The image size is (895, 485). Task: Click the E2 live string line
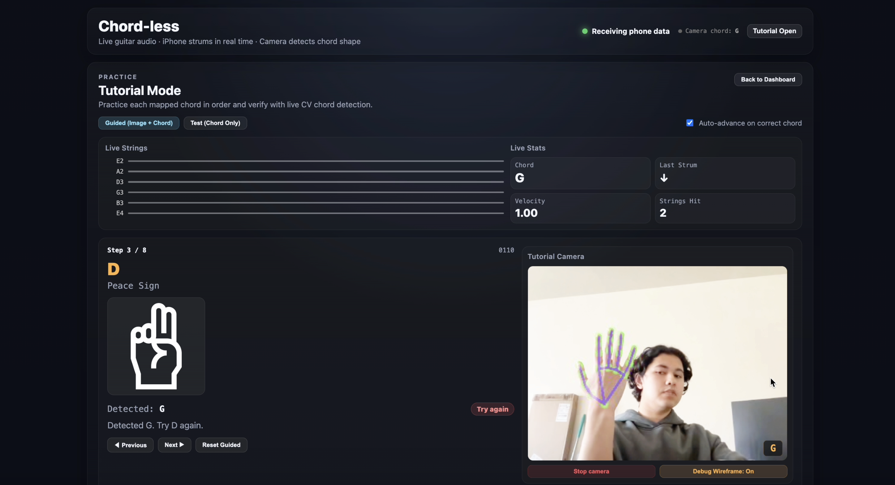316,161
